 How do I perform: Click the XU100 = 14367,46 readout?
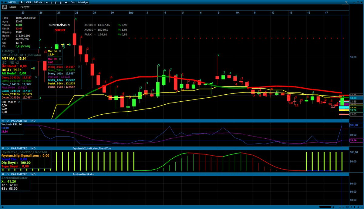click(97, 25)
